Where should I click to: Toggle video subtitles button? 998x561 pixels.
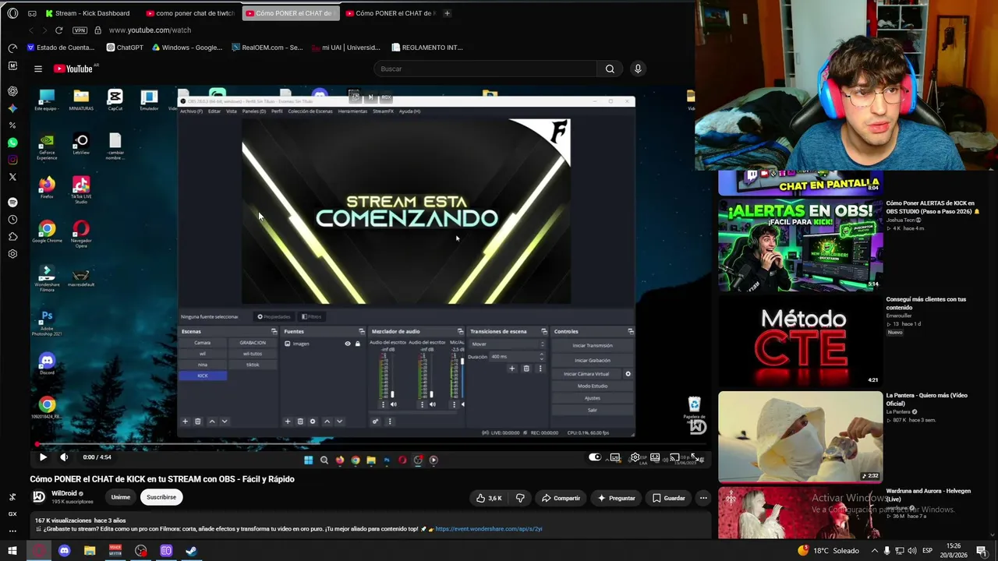pos(615,457)
